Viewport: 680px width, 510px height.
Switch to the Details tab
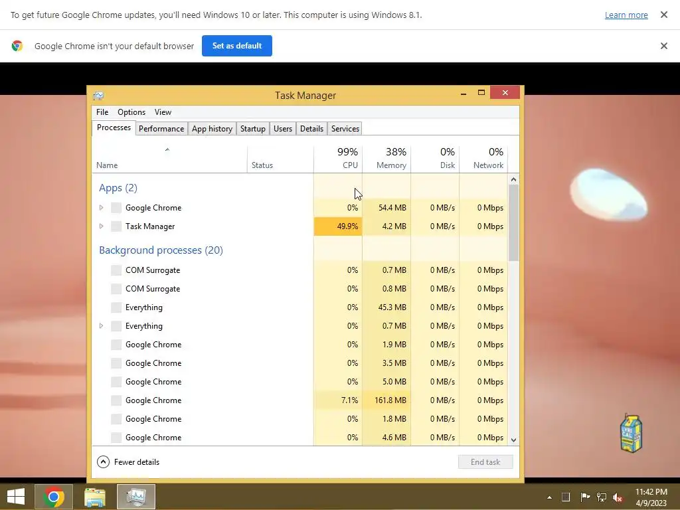tap(312, 129)
